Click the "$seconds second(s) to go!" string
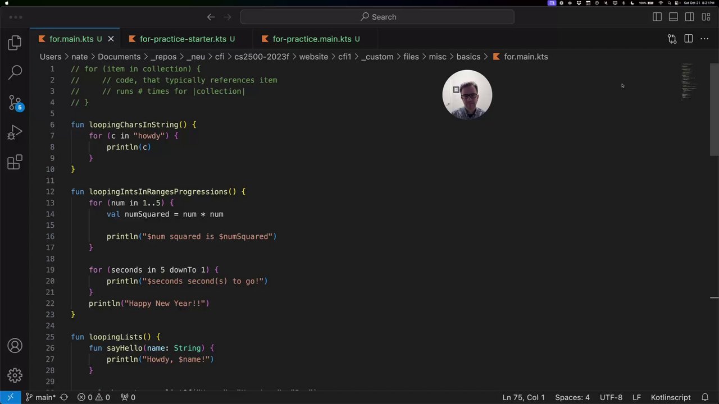 coord(203,281)
